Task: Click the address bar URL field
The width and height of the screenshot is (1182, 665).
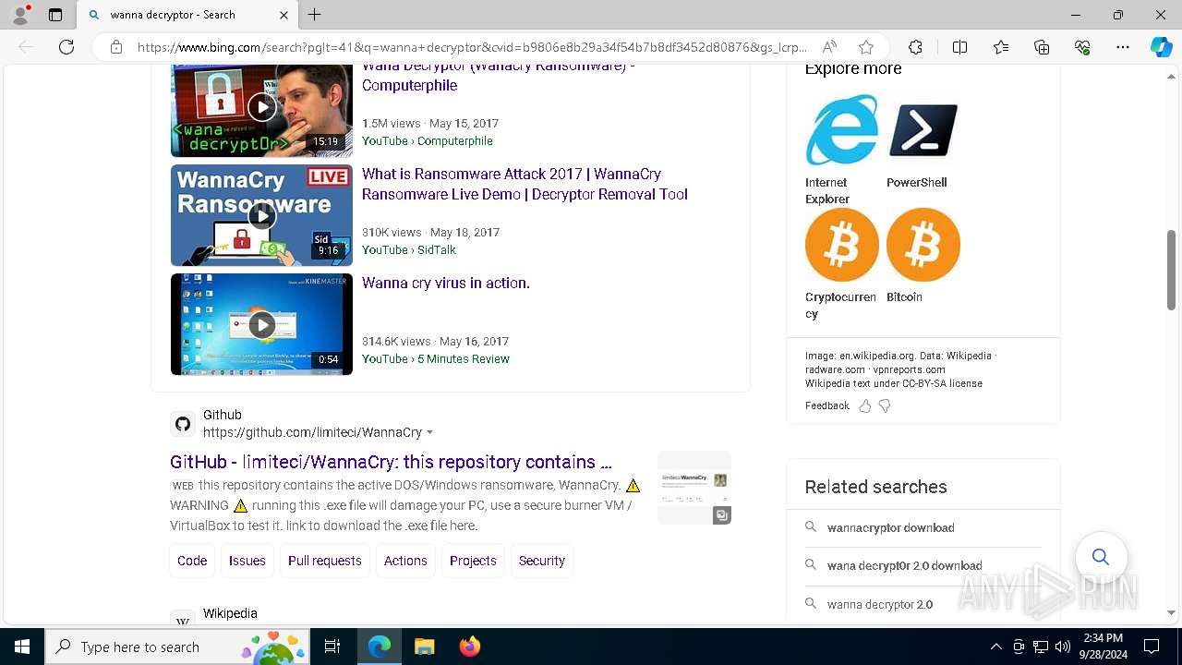Action: (x=472, y=47)
